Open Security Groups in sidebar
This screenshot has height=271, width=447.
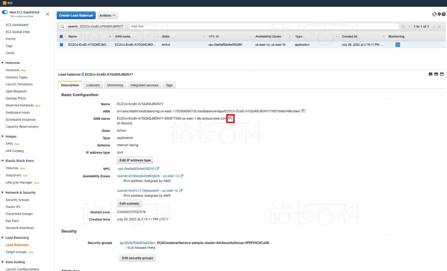[x=17, y=200]
